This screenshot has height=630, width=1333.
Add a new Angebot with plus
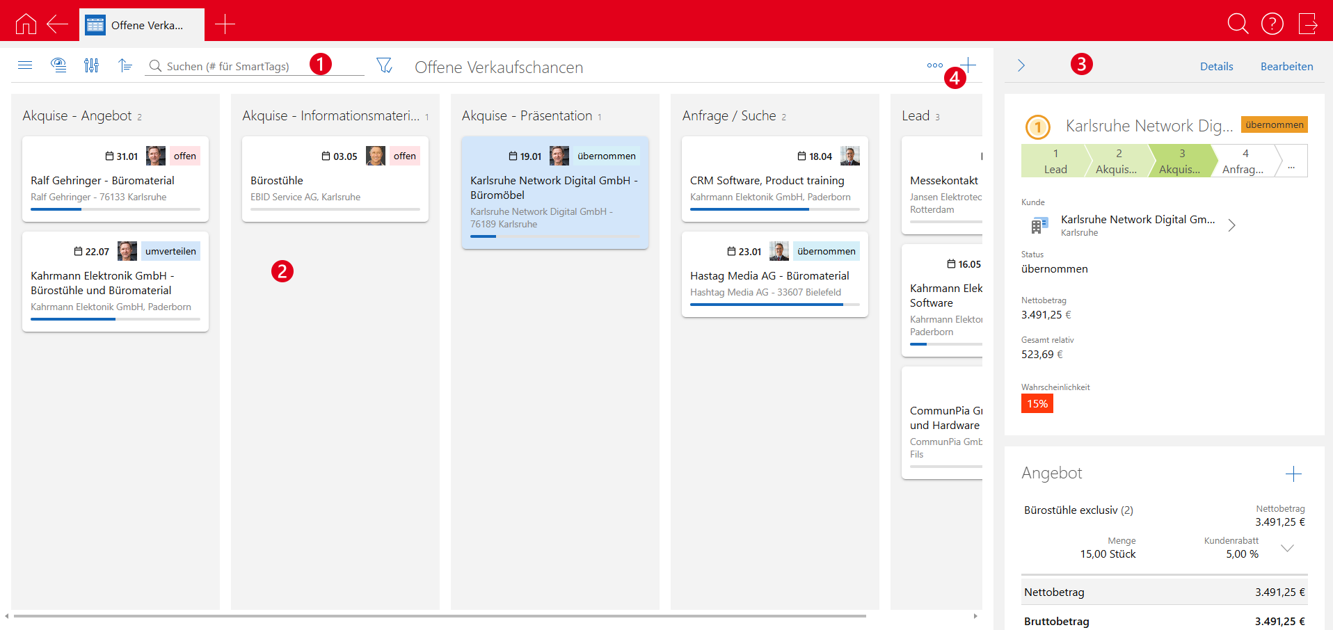pos(1293,474)
